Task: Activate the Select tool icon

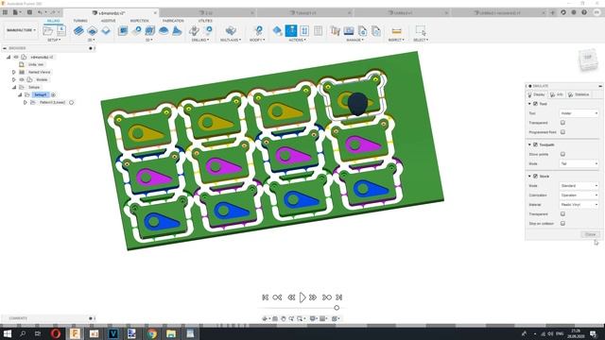Action: click(x=421, y=31)
